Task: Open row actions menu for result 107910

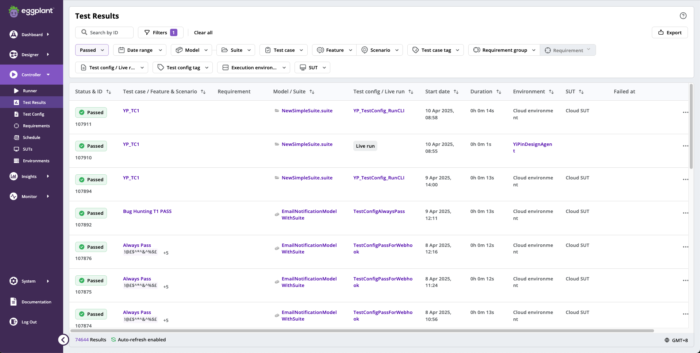Action: click(685, 146)
